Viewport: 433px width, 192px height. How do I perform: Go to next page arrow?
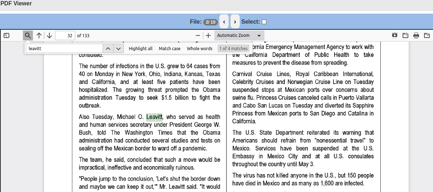coord(49,35)
